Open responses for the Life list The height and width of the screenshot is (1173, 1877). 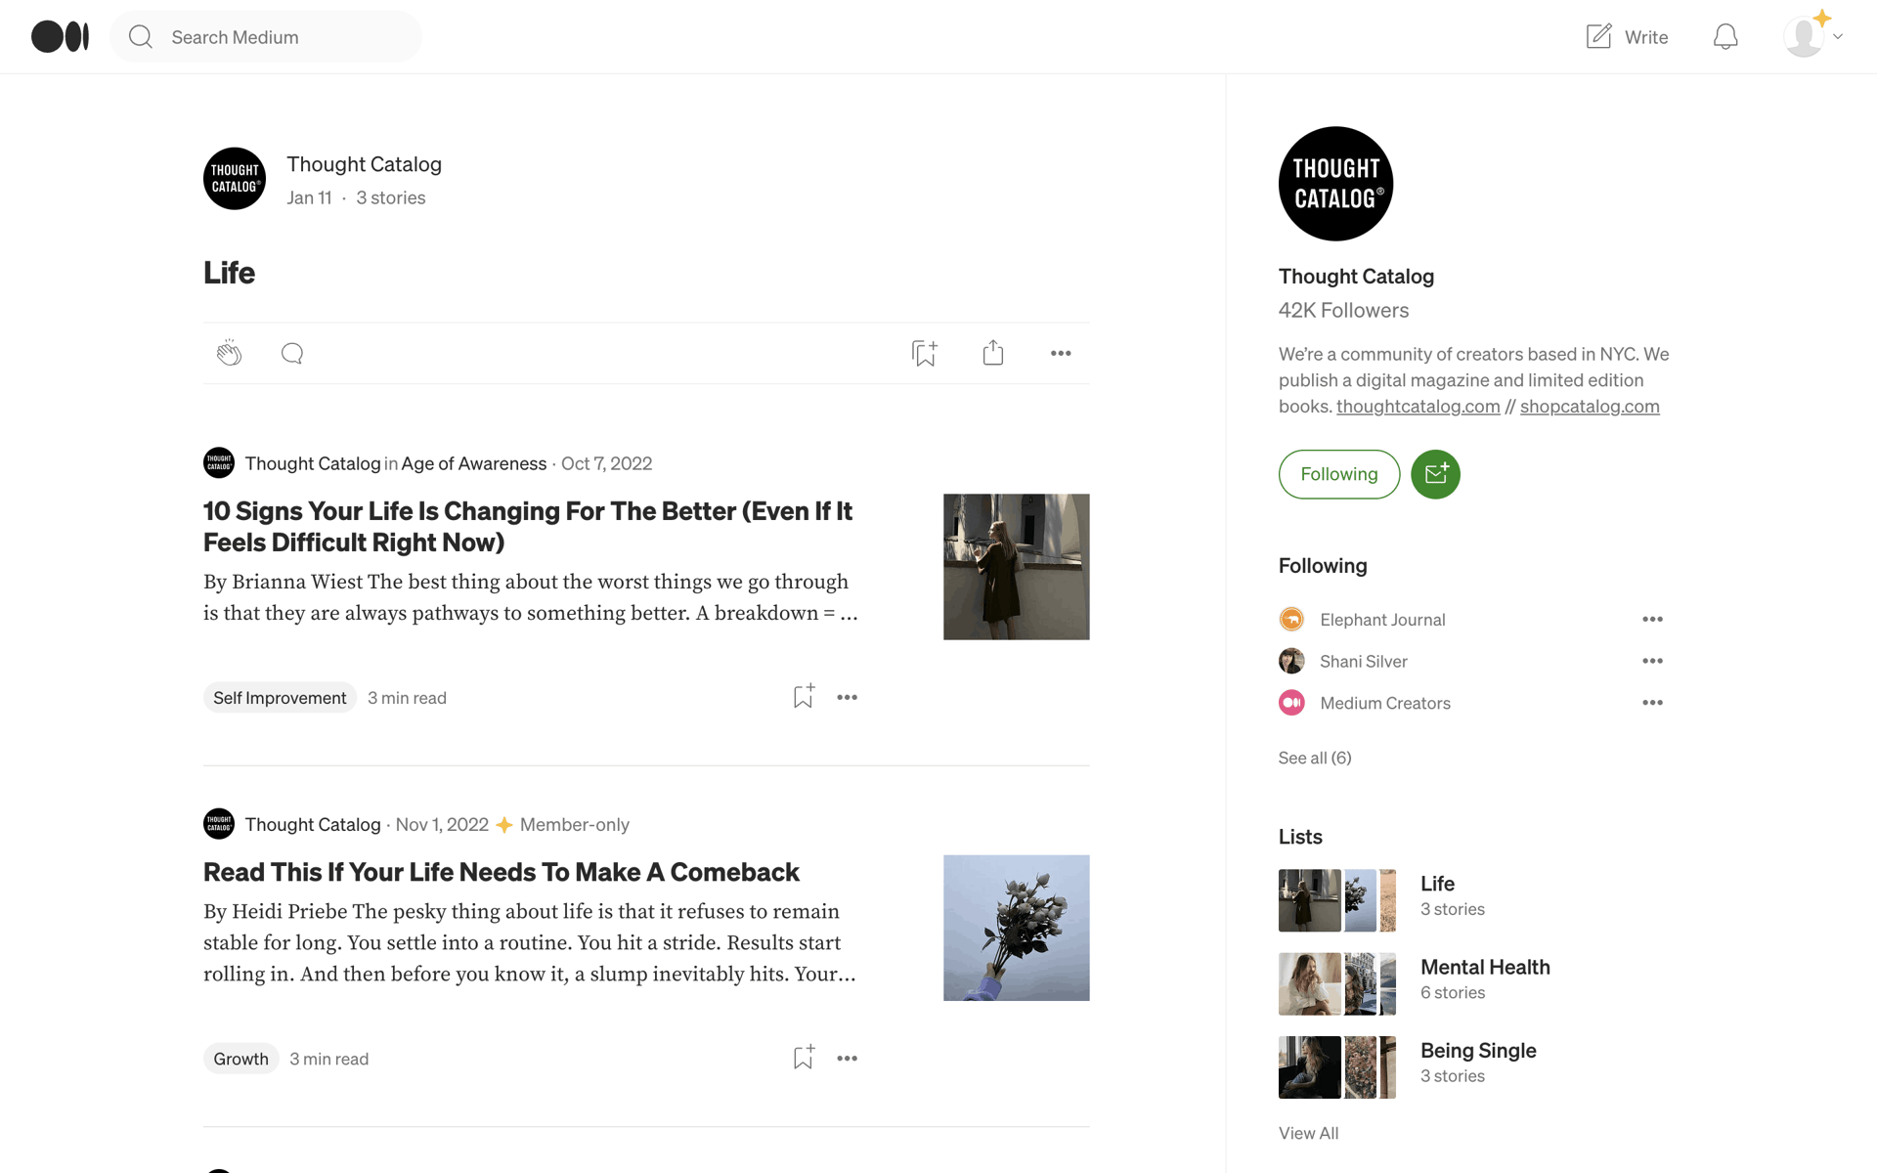coord(291,353)
